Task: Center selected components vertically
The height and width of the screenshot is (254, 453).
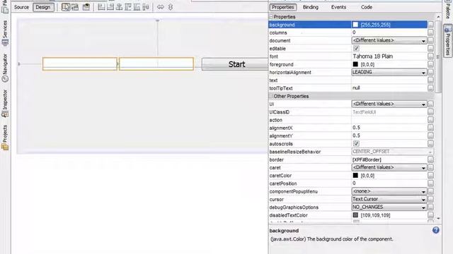Action: click(146, 7)
